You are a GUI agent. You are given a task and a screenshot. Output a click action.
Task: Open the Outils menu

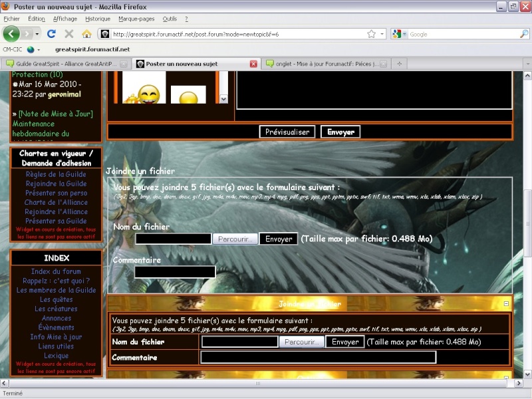pyautogui.click(x=170, y=19)
